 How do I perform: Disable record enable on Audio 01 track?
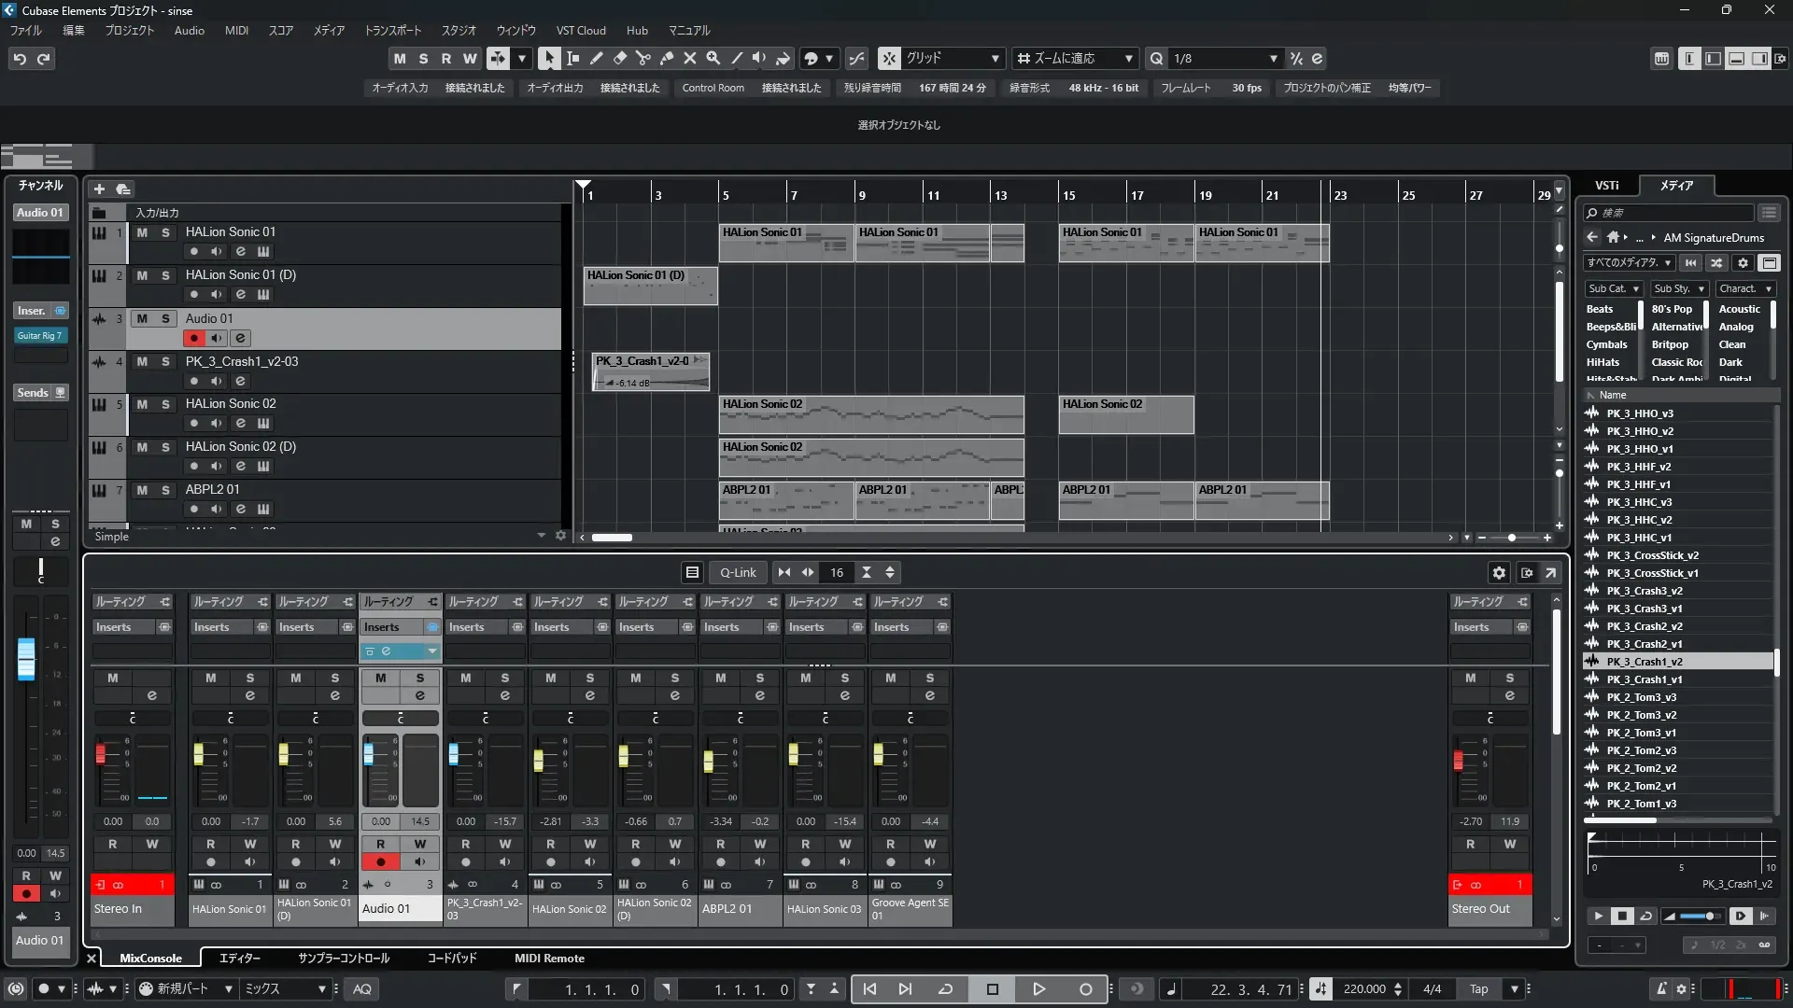coord(193,338)
